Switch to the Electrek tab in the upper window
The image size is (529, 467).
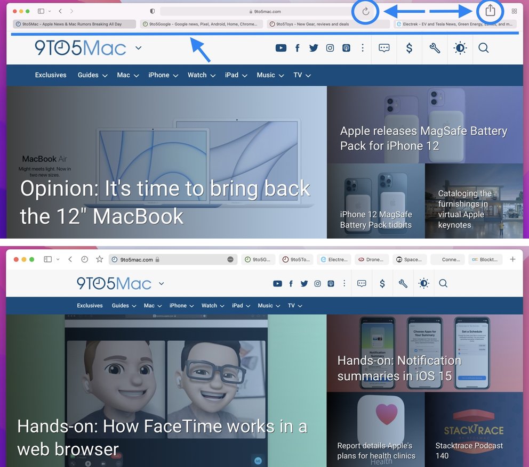[455, 24]
